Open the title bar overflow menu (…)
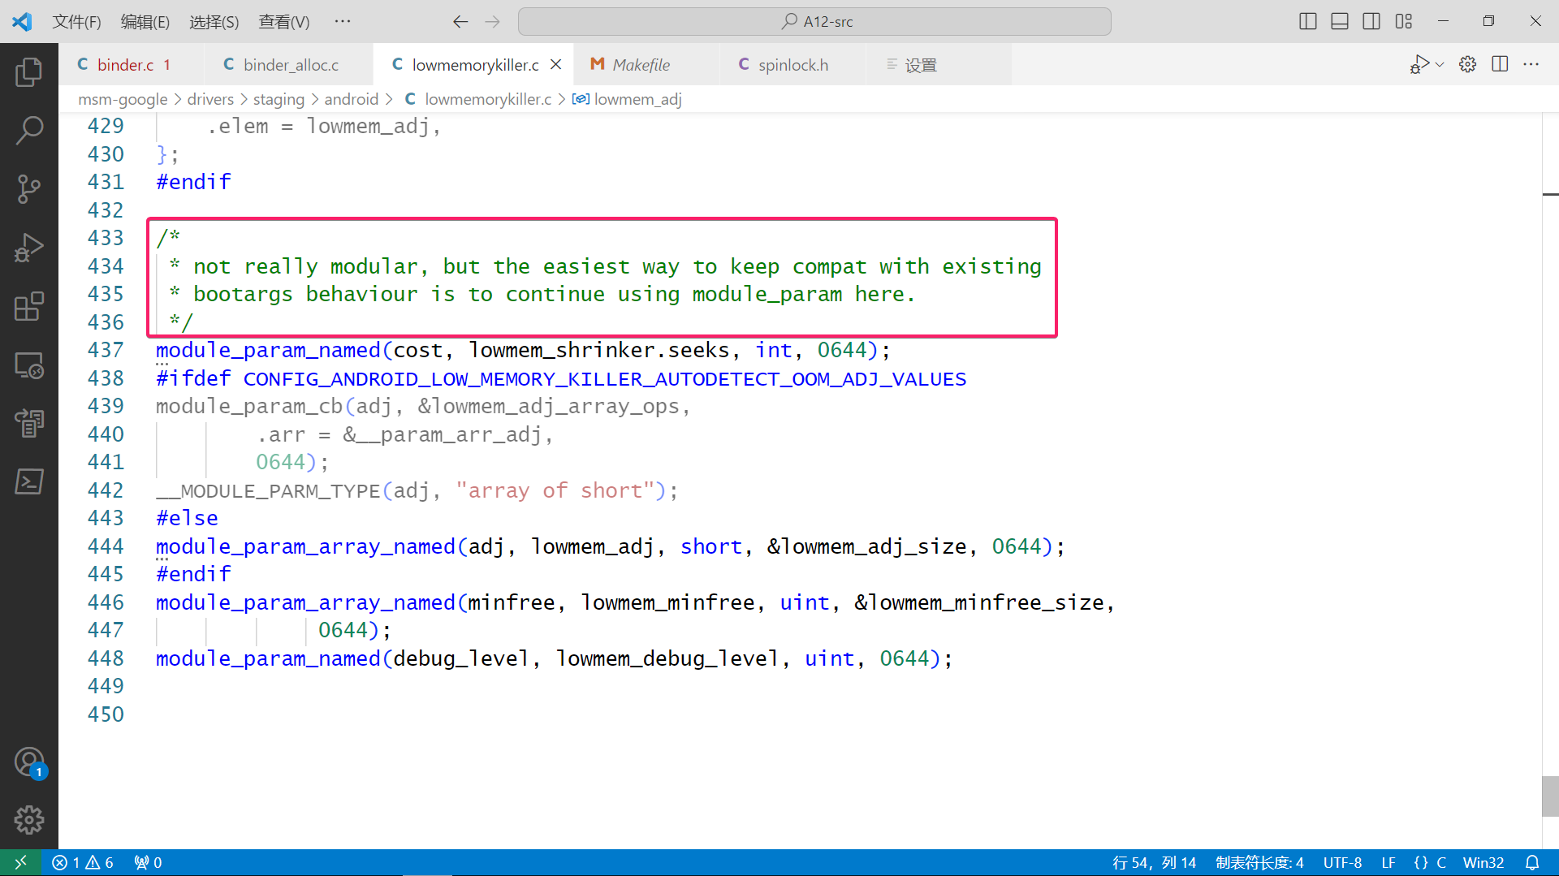 (x=342, y=22)
